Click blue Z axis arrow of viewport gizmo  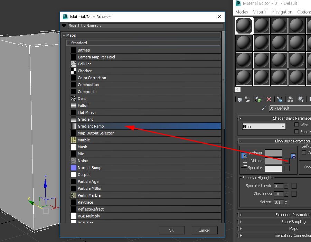(x=45, y=184)
